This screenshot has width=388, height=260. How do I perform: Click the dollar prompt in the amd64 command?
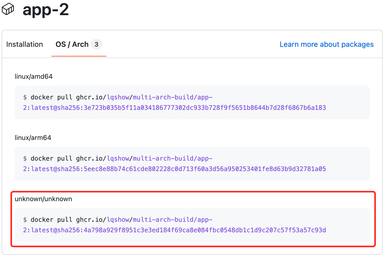[x=25, y=97]
